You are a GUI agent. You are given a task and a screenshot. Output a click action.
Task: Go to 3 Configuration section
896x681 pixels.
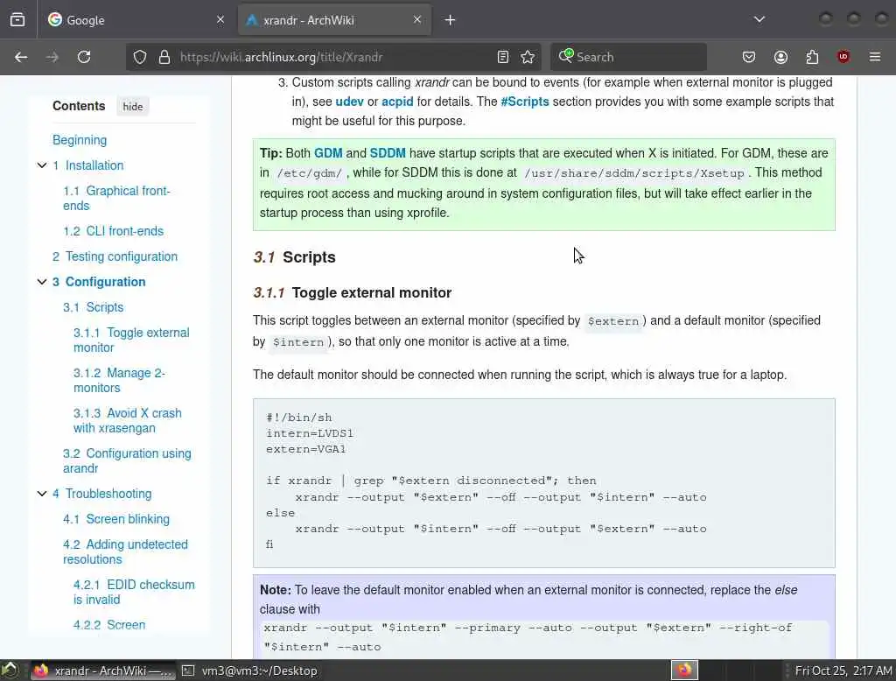pyautogui.click(x=99, y=282)
